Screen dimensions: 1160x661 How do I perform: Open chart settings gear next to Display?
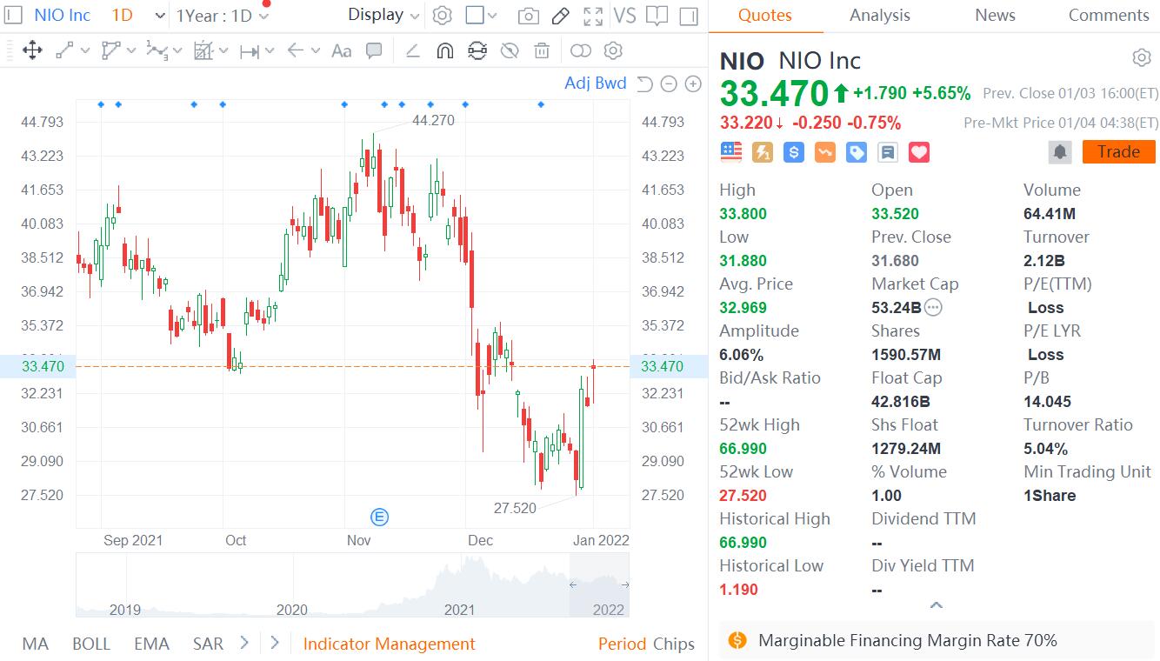tap(442, 16)
